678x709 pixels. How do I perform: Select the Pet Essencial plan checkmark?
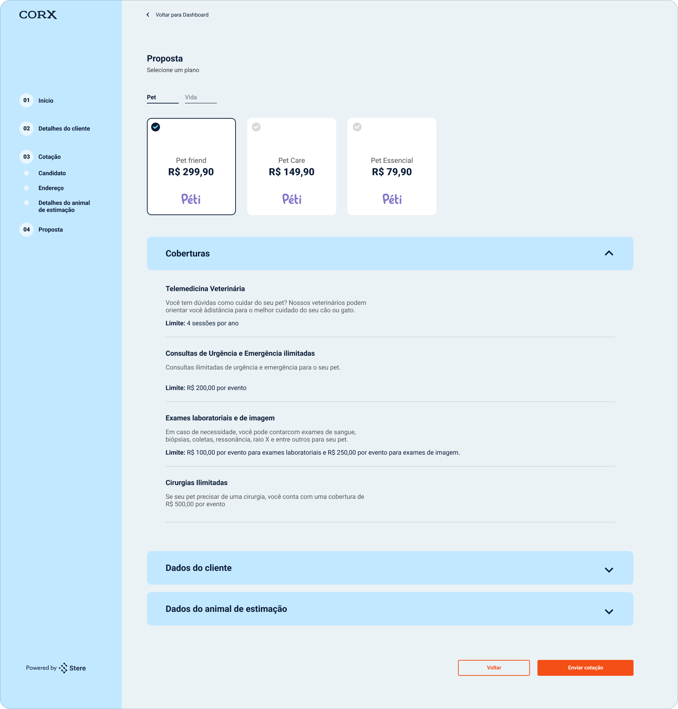click(357, 127)
